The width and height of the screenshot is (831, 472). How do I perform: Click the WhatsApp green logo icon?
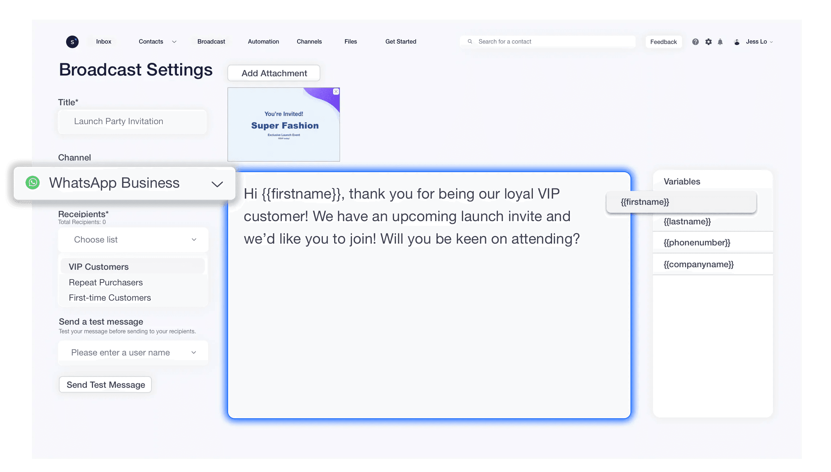[33, 183]
